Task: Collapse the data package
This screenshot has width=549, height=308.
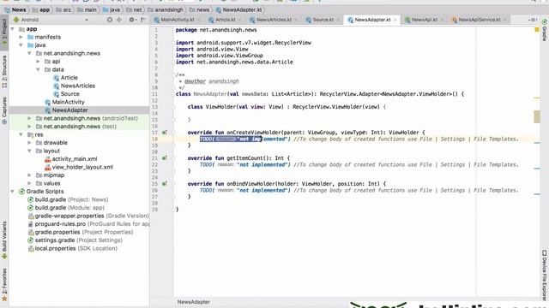Action: pos(38,69)
